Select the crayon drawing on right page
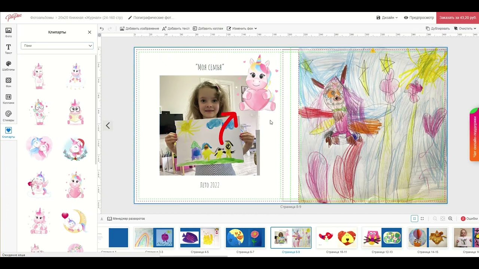The height and width of the screenshot is (269, 479). click(373, 126)
